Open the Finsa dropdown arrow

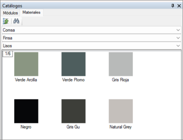178,38
